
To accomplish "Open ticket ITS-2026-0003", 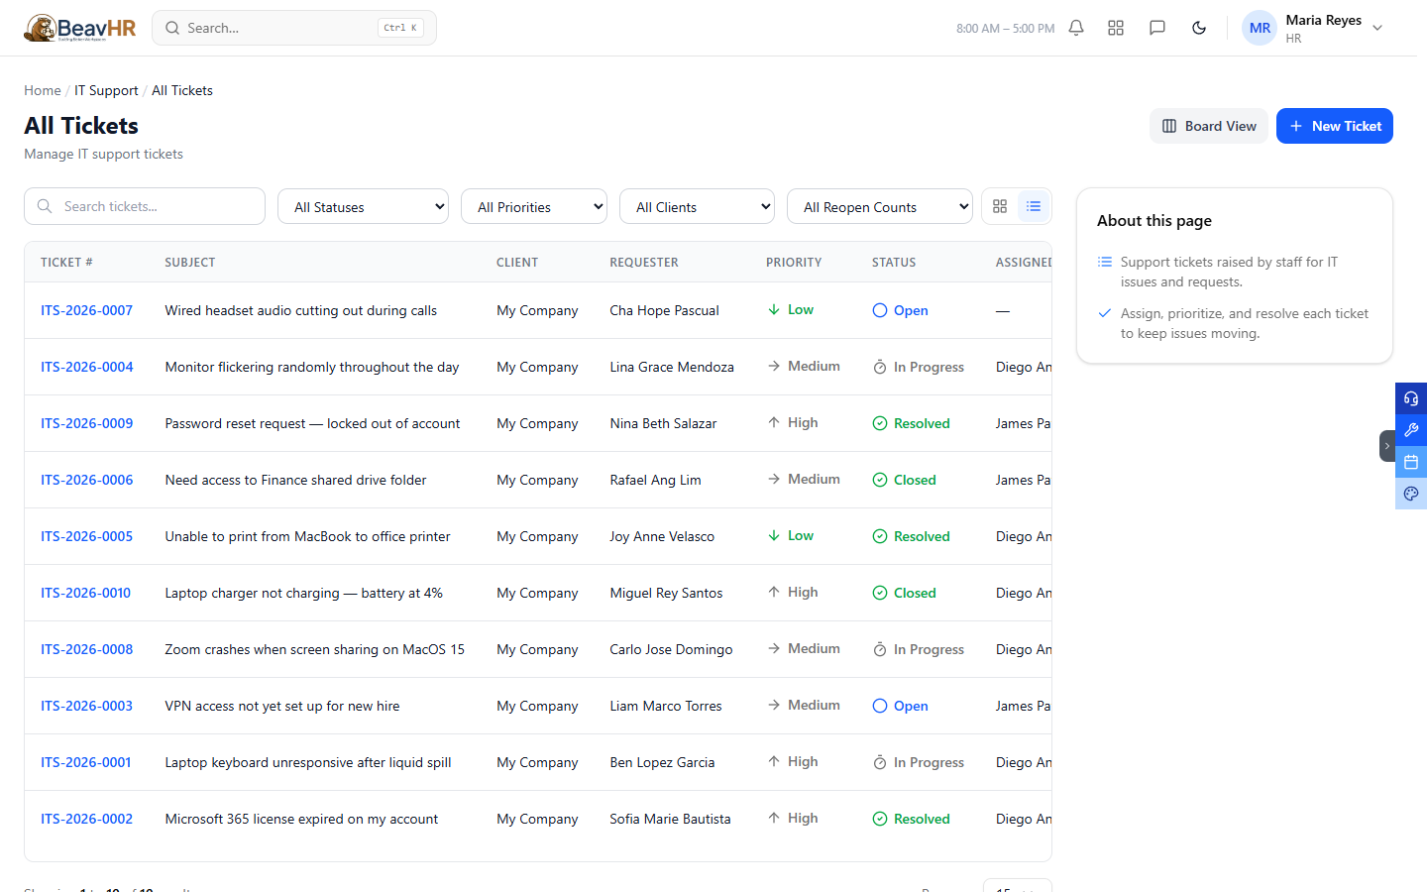I will point(86,706).
